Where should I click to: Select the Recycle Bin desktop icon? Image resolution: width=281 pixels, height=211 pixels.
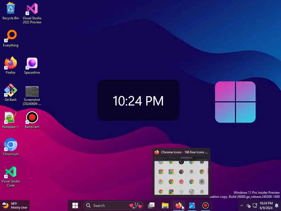tap(11, 11)
